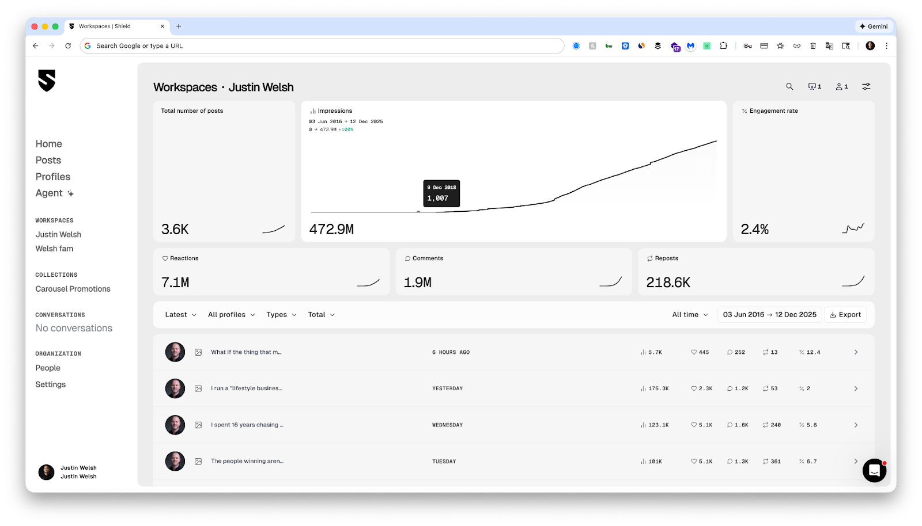The image size is (922, 526).
Task: Open arrow for "I spent 16 years" post
Action: coord(856,425)
